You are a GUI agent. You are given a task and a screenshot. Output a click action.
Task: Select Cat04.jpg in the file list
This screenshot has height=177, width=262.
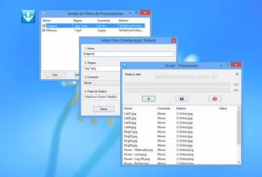click(130, 127)
